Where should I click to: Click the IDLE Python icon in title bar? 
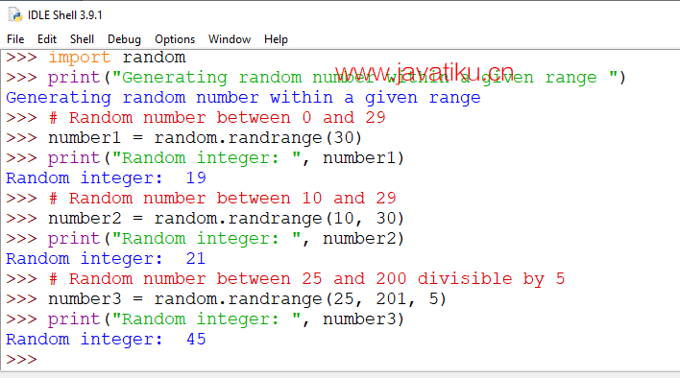(x=15, y=15)
